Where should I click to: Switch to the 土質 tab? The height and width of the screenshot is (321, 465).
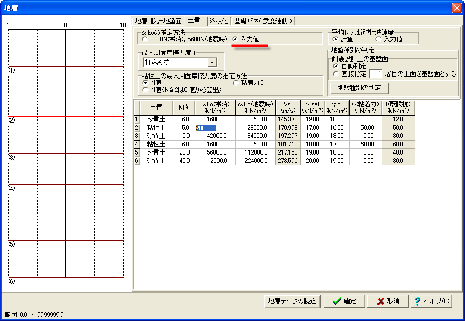(194, 21)
